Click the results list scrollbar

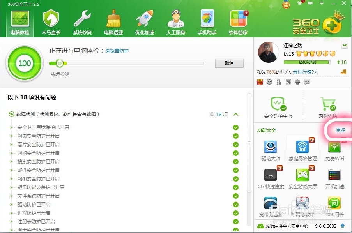tap(249, 143)
